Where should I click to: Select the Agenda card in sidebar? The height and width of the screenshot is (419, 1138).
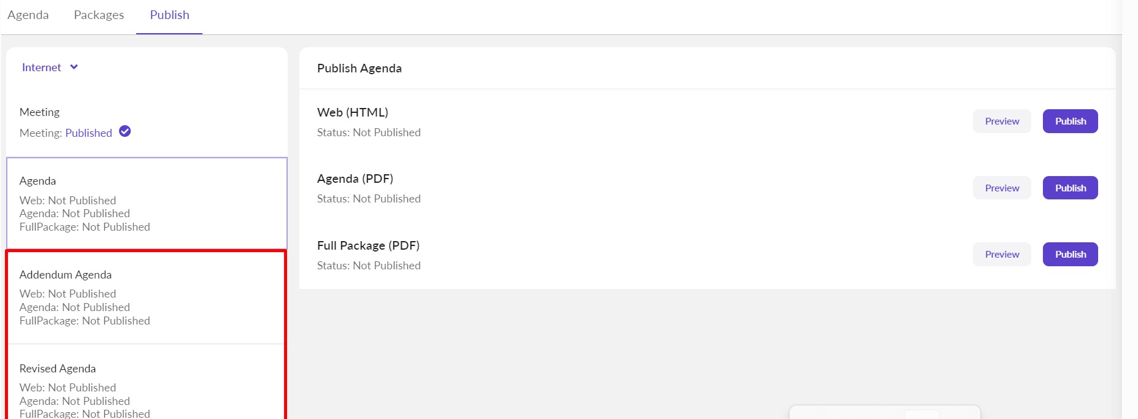point(147,203)
